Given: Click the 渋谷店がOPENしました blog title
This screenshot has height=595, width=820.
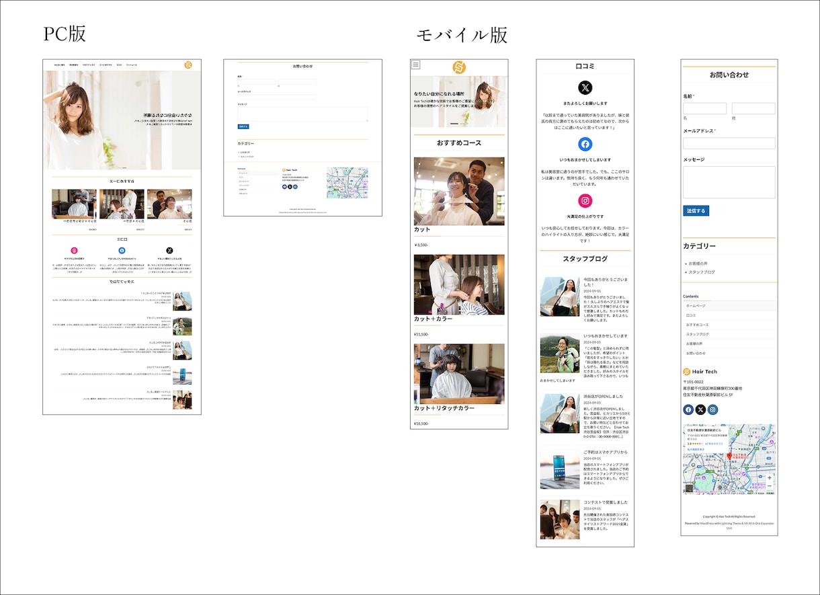Looking at the screenshot, I should (603, 397).
